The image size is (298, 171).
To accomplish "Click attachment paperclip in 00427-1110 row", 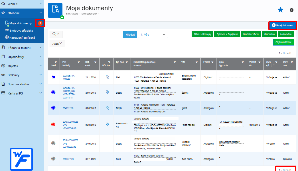I will click(x=108, y=108).
